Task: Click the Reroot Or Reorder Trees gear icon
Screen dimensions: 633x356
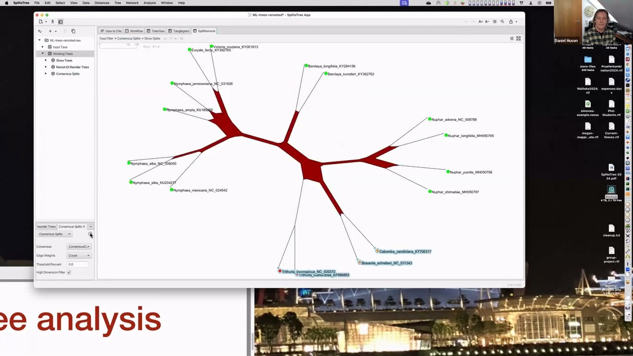Action: tap(53, 67)
